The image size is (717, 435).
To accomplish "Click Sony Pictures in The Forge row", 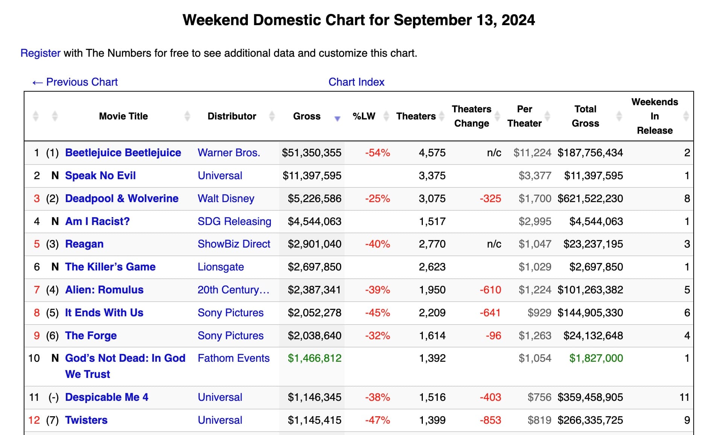I will coord(231,335).
